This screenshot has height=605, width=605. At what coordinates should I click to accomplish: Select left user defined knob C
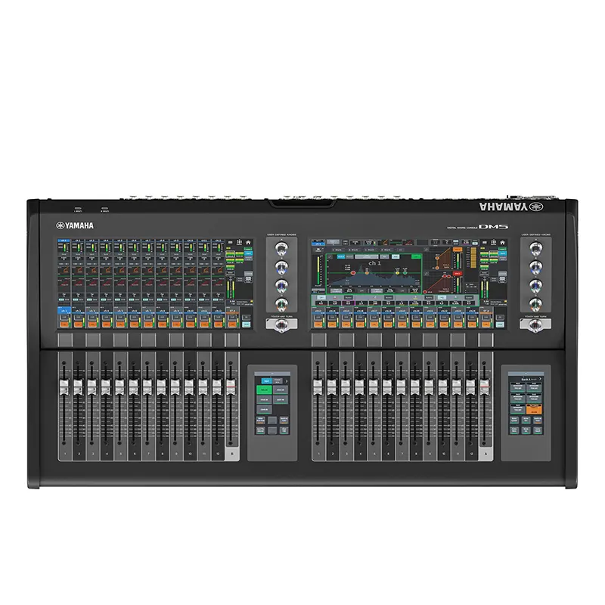tap(281, 286)
